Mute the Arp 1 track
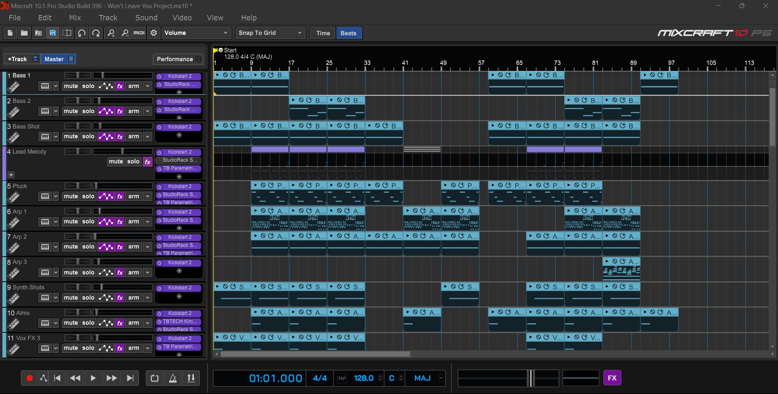The image size is (778, 394). pyautogui.click(x=71, y=222)
